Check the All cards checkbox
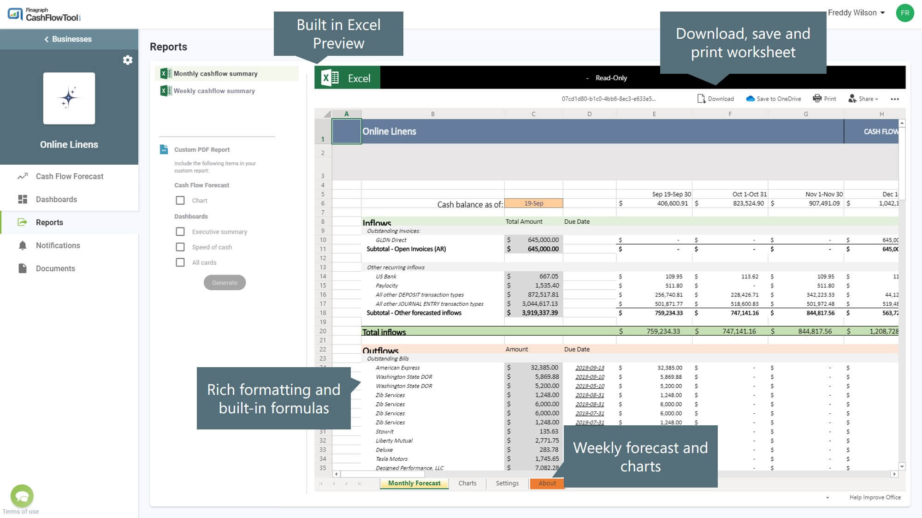This screenshot has height=518, width=922. (x=180, y=262)
